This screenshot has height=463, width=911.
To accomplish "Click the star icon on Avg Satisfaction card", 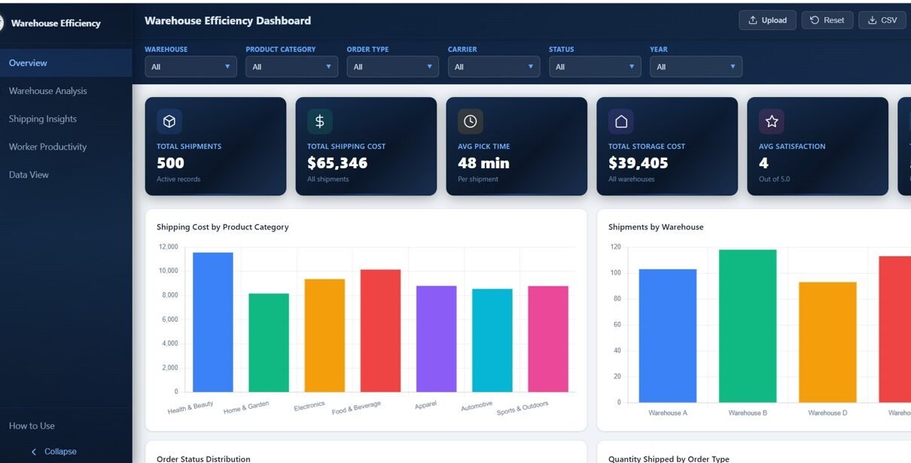I will click(772, 121).
